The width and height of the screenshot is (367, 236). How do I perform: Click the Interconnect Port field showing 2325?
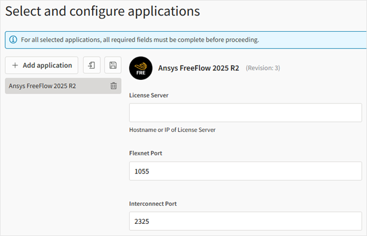click(245, 221)
